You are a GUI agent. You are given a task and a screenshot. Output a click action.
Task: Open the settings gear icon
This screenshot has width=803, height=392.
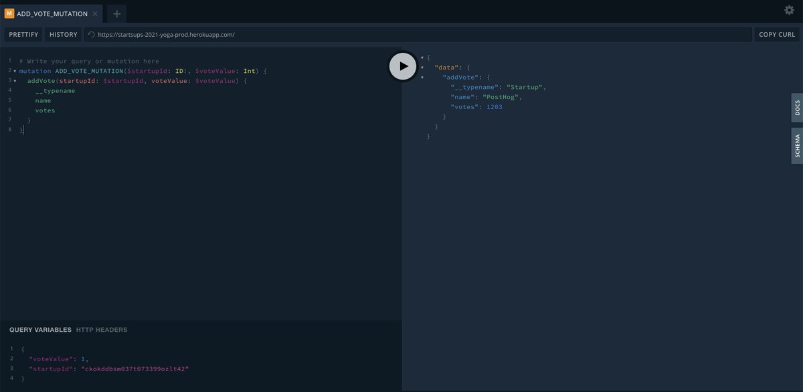[789, 10]
